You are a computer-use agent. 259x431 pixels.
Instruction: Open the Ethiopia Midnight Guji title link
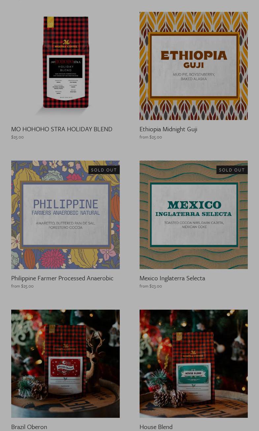pyautogui.click(x=168, y=129)
